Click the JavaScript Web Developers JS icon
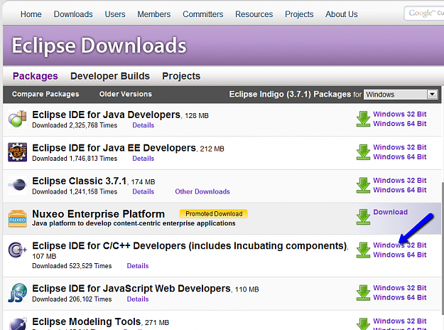 click(x=18, y=293)
